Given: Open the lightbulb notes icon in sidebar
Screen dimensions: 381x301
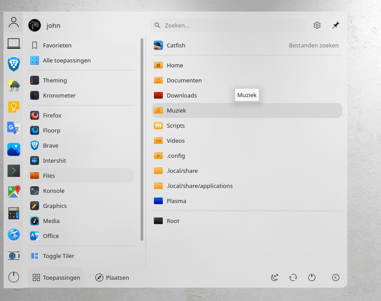Looking at the screenshot, I should (14, 107).
